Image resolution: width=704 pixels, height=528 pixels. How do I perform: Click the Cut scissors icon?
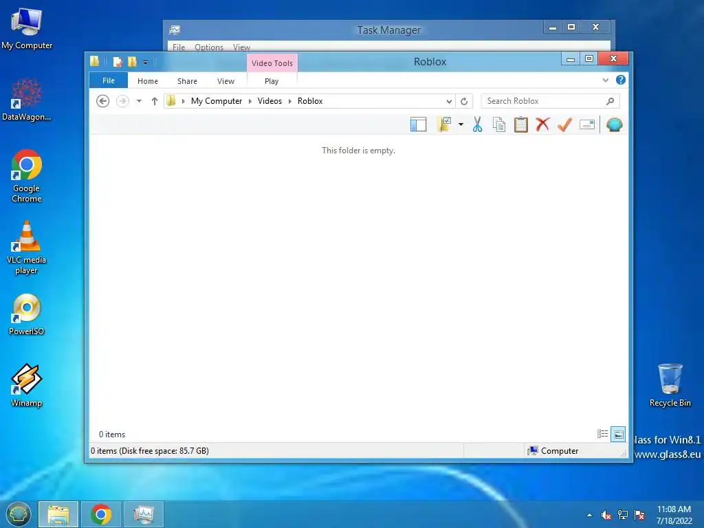477,124
